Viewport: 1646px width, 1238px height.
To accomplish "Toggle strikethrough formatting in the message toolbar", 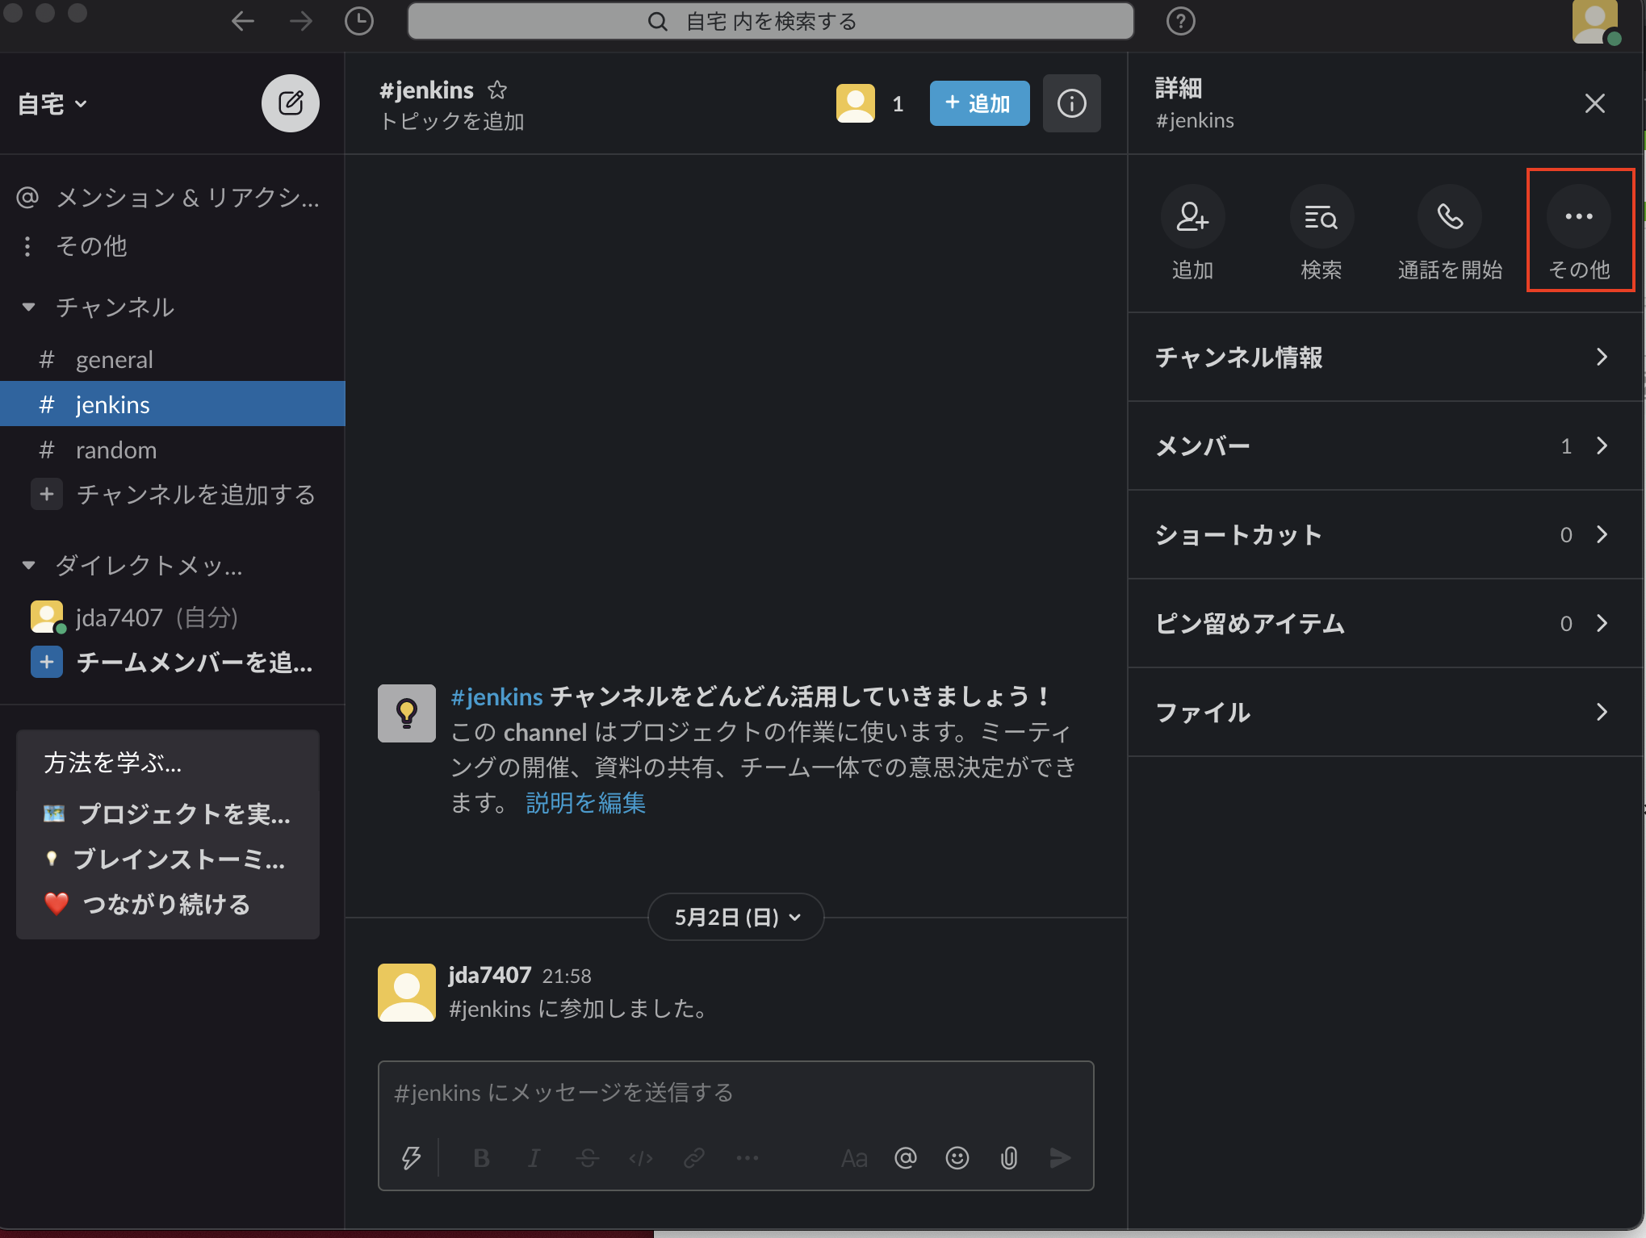I will [588, 1158].
